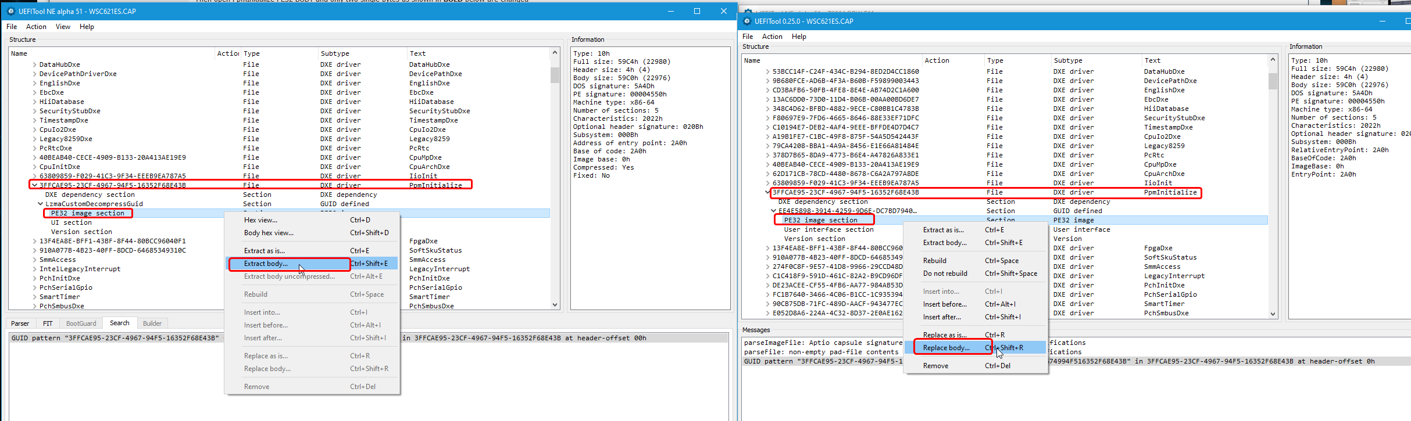Click Name column header in NE structure
This screenshot has height=421, width=1411.
112,53
